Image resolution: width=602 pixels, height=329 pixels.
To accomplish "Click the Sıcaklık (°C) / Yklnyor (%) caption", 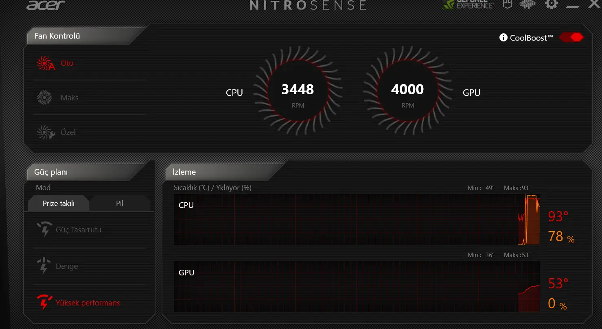I will [x=212, y=188].
